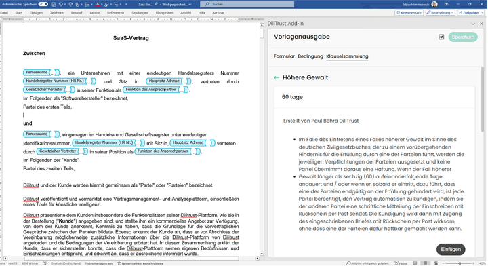The image size is (488, 266).
Task: Click the red font color A icon
Action: click(98, 4)
